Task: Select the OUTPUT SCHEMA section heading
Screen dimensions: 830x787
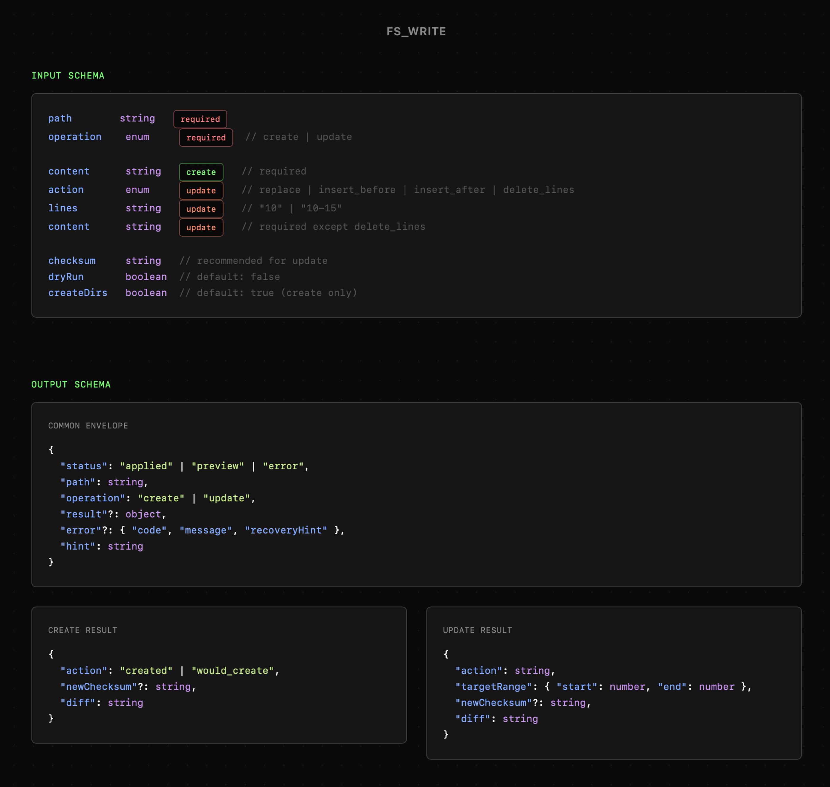Action: (71, 384)
